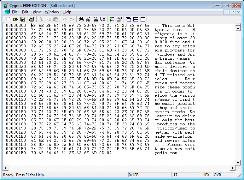This screenshot has width=244, height=180.
Task: Click the document grid icon beside File
Action: [7, 12]
